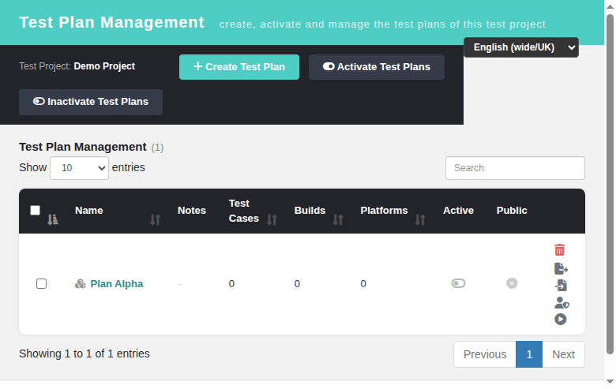Screen dimensions: 616x389
Task: Click Activate Test Plans button
Action: 377,67
